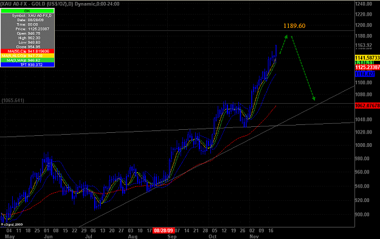Click the 1040.00 price axis label
The height and width of the screenshot is (239, 380).
pos(364,119)
